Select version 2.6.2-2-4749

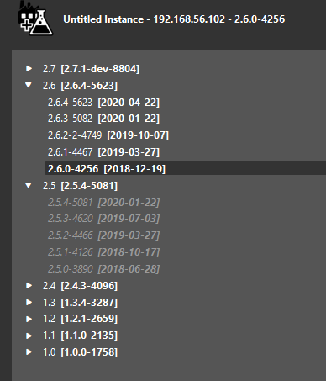coord(108,135)
